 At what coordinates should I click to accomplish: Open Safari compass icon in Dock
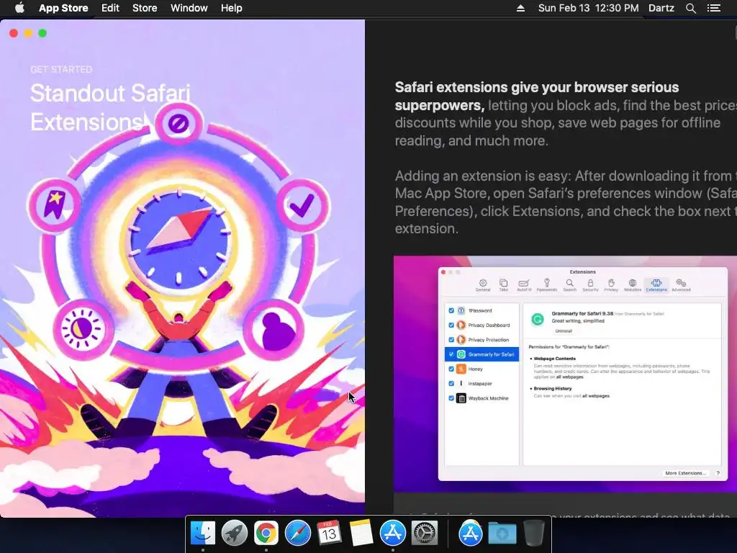(297, 533)
